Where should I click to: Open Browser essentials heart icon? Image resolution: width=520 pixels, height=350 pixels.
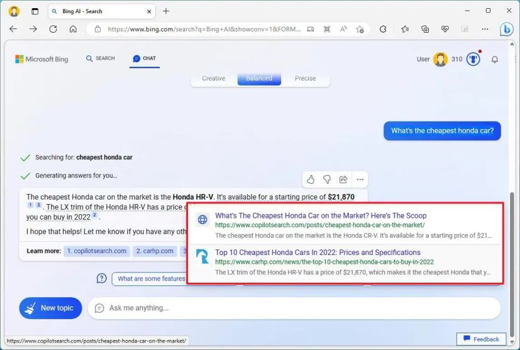tap(445, 29)
